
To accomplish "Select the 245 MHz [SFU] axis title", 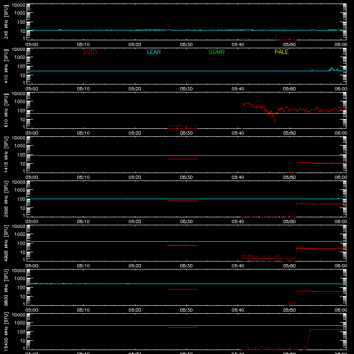I will click(x=6, y=22).
